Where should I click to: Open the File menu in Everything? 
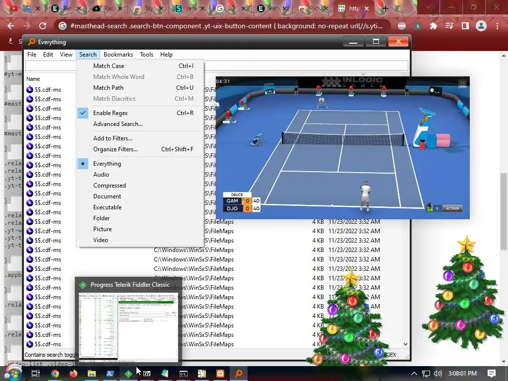coord(32,55)
